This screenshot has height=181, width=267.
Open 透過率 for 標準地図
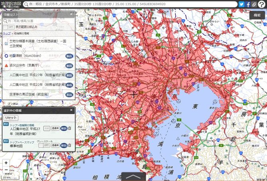click(x=55, y=145)
